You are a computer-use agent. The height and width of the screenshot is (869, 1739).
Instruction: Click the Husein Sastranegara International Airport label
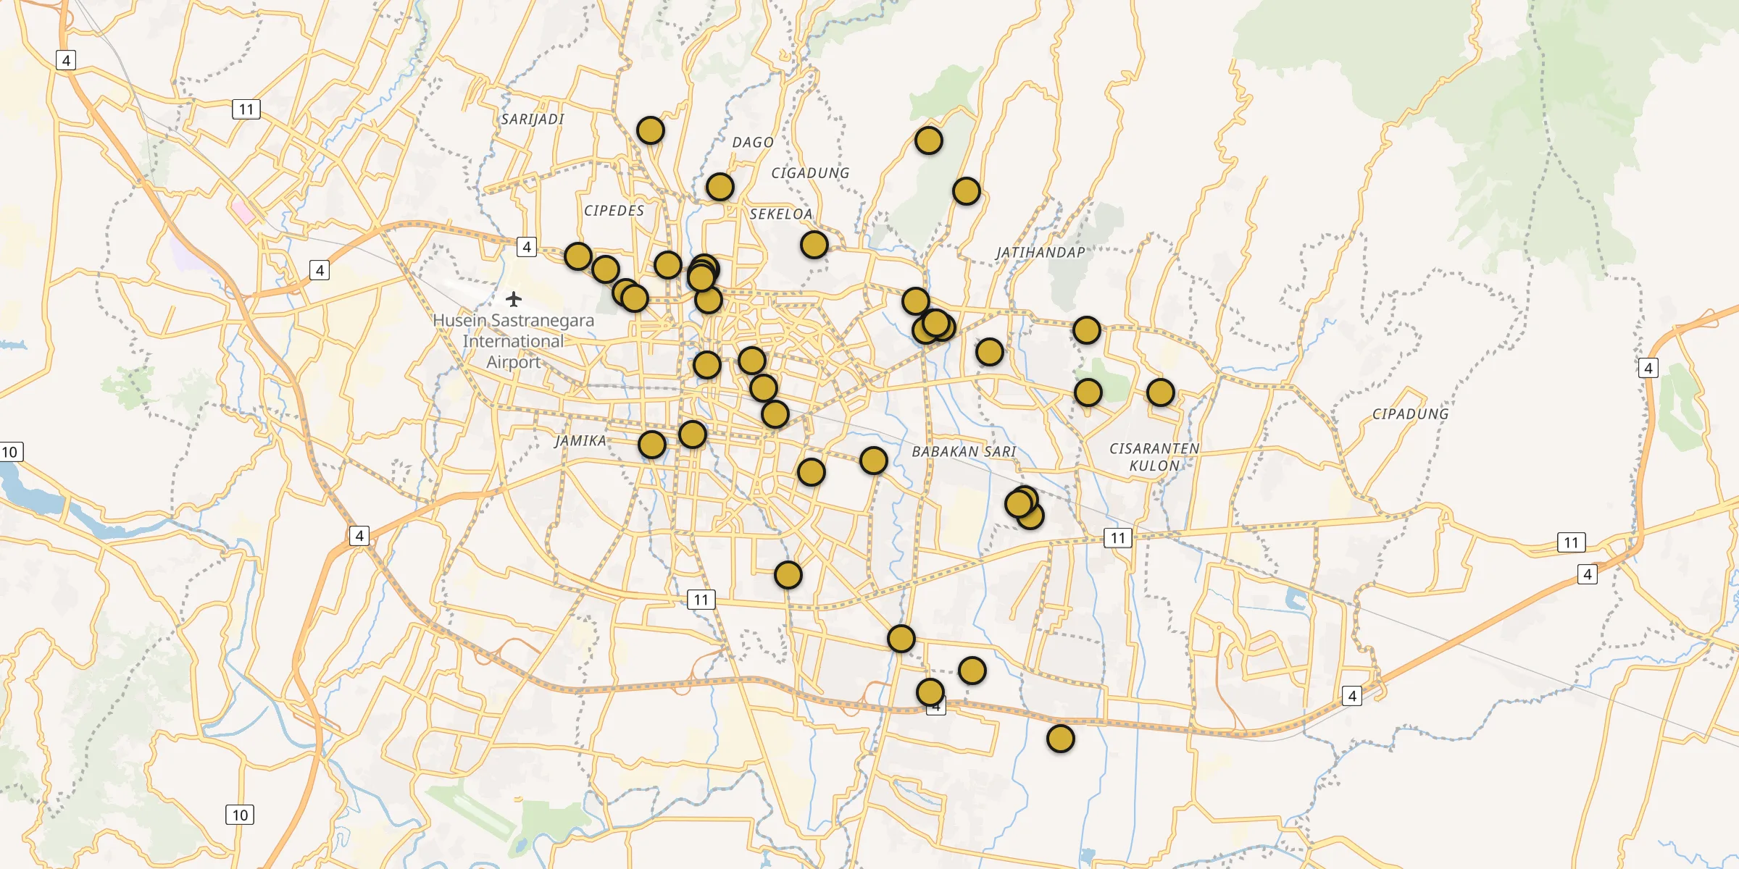coord(513,341)
